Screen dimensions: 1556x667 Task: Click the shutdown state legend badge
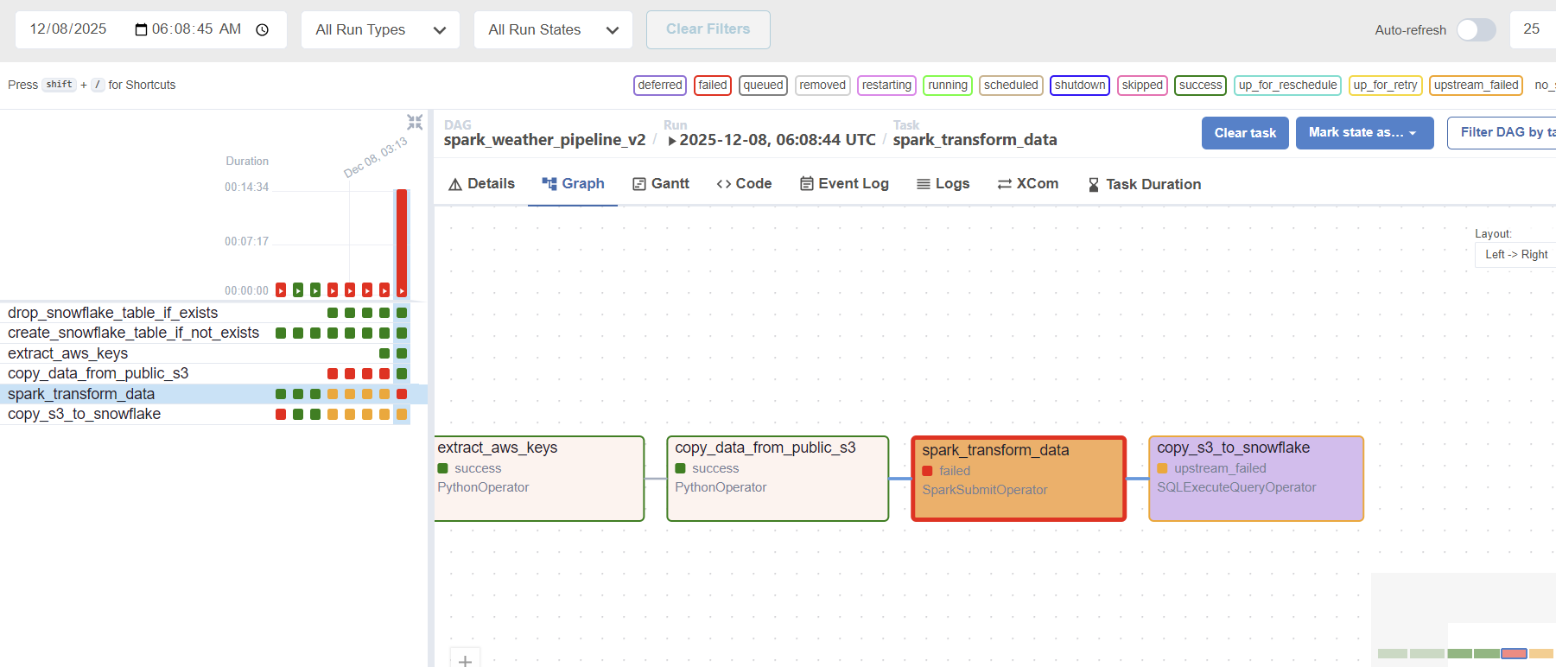pos(1080,86)
